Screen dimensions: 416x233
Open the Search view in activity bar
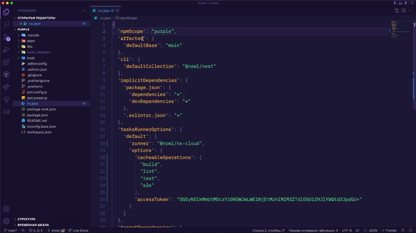coord(6,24)
